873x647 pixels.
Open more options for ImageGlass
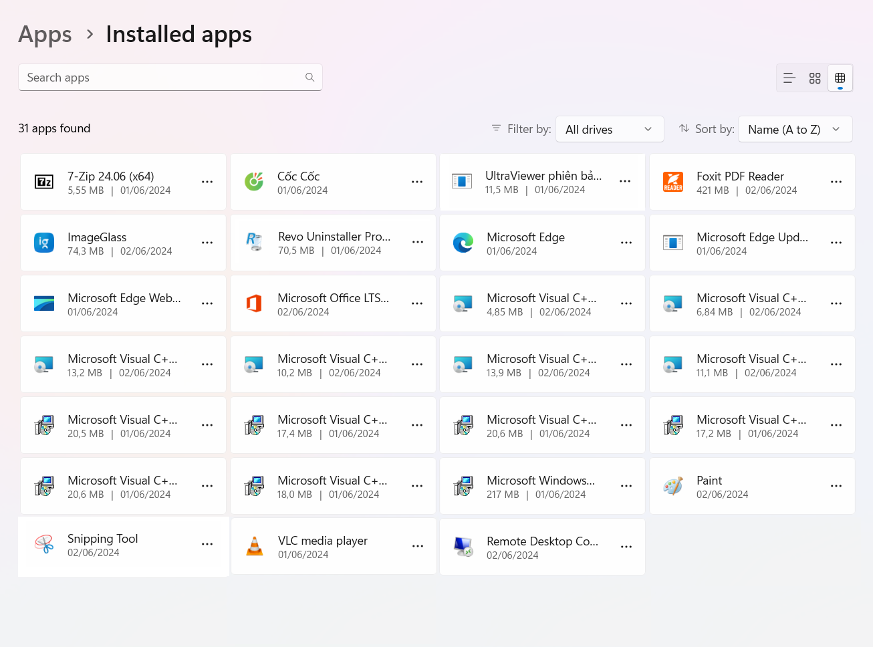207,243
